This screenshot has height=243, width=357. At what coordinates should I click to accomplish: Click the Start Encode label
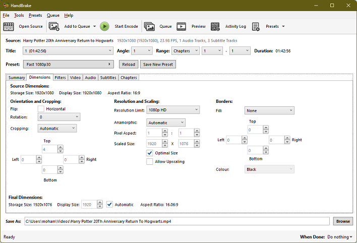pyautogui.click(x=127, y=26)
